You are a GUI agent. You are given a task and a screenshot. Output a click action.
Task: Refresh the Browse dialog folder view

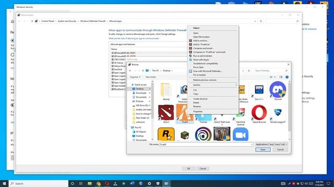(x=249, y=71)
